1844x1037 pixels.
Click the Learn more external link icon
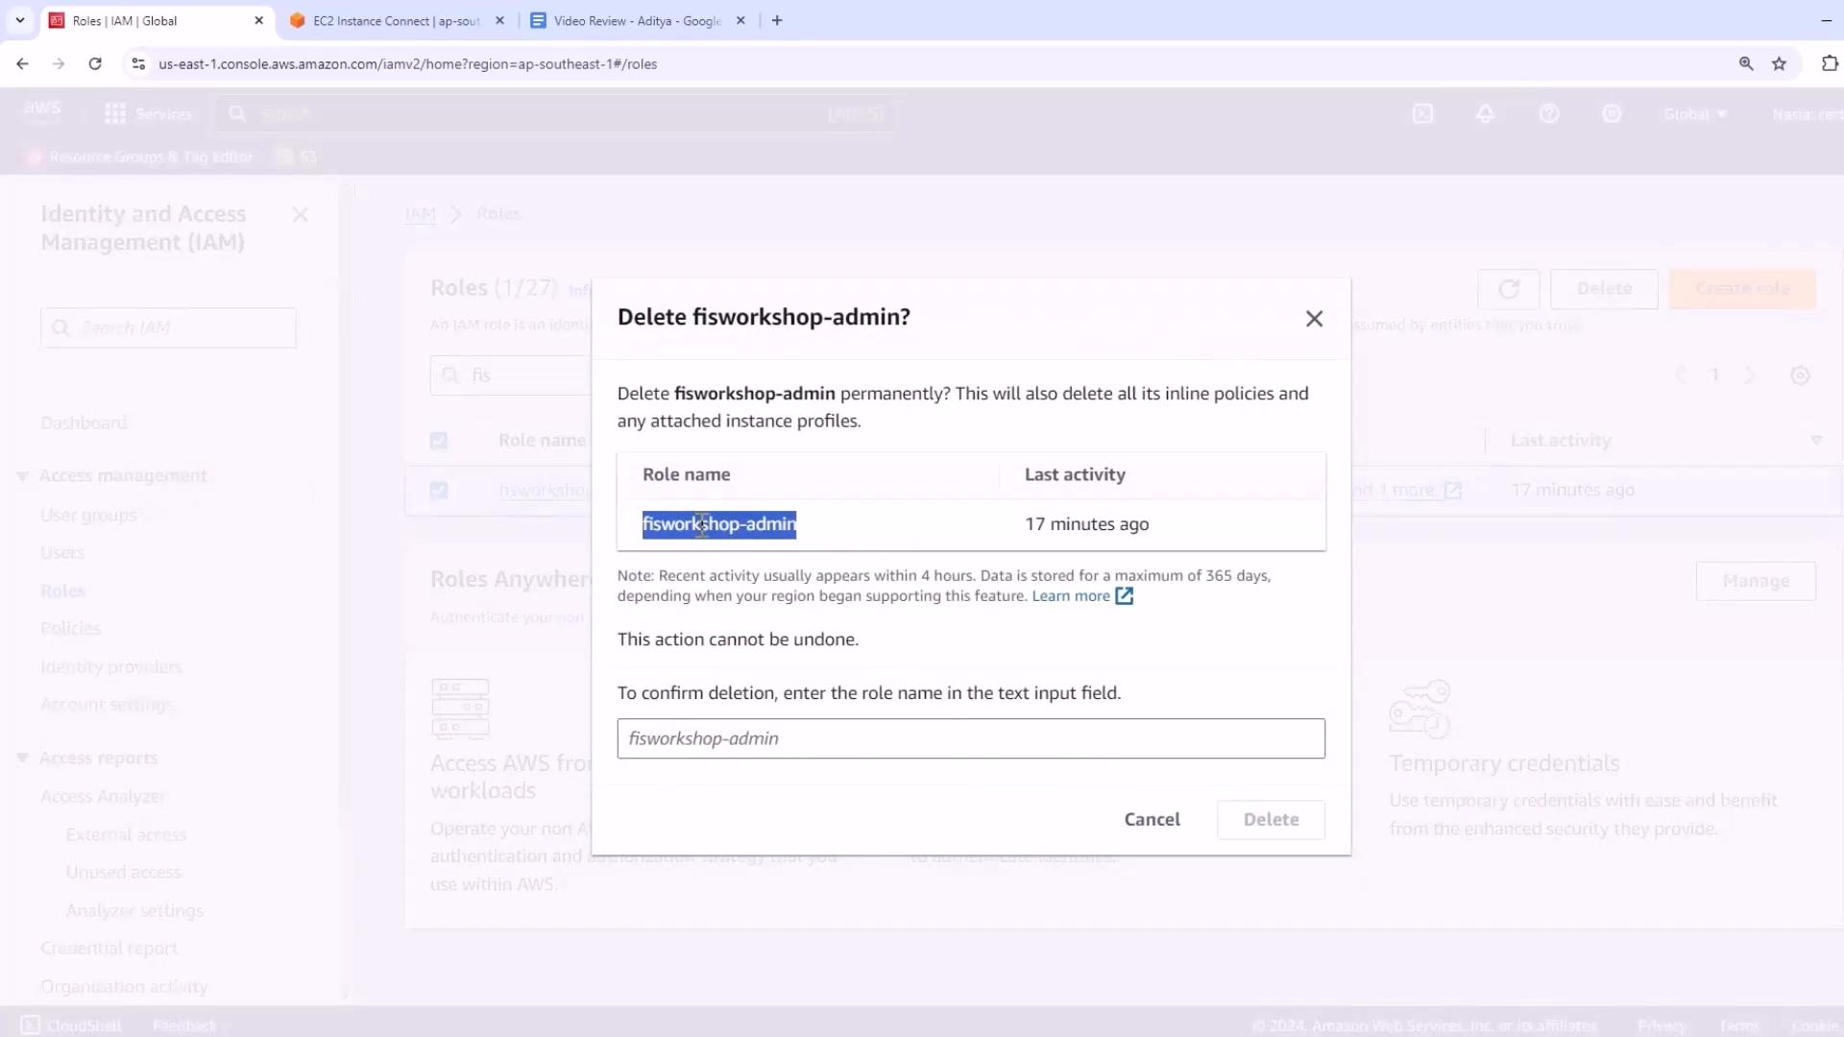1124,596
